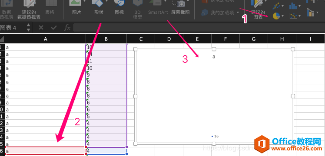Viewport: 325px width, 156px height.
Task: Select column E header
Action: click(197, 39)
